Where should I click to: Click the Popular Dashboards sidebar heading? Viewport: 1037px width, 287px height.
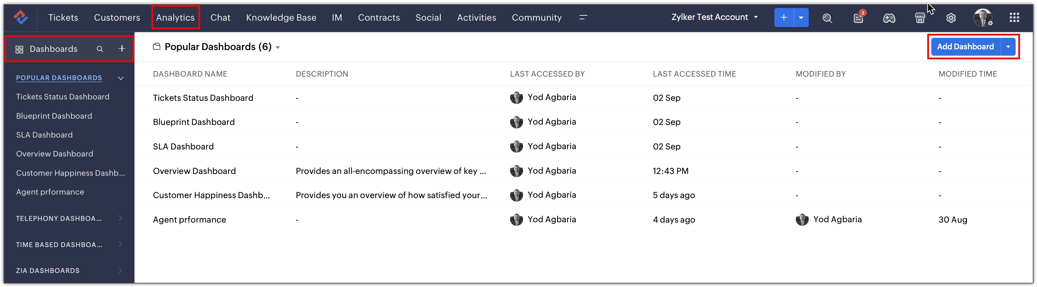pyautogui.click(x=59, y=78)
